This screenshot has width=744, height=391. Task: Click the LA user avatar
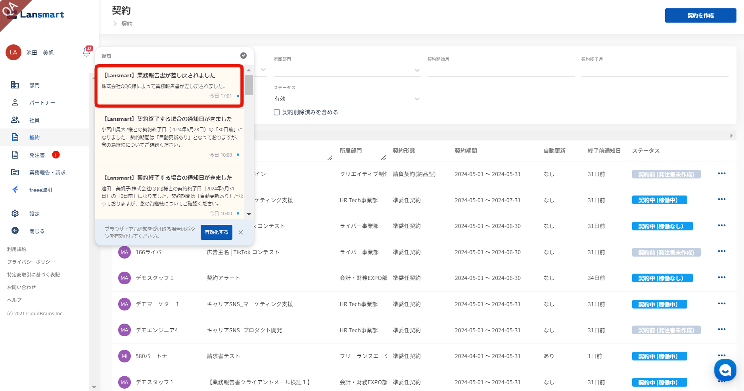[13, 52]
